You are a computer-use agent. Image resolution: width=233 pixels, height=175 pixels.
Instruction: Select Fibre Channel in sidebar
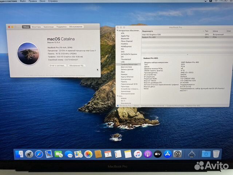click(x=127, y=41)
